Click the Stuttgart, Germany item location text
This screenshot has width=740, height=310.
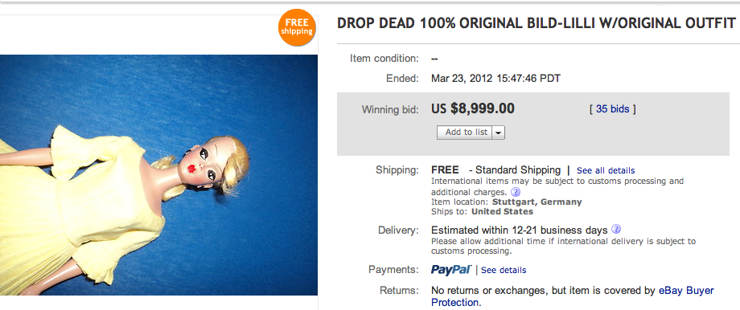pos(536,202)
